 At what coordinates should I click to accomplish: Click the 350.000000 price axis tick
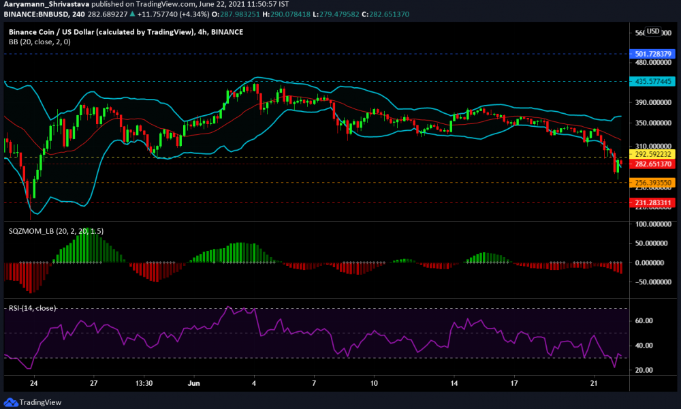[653, 123]
